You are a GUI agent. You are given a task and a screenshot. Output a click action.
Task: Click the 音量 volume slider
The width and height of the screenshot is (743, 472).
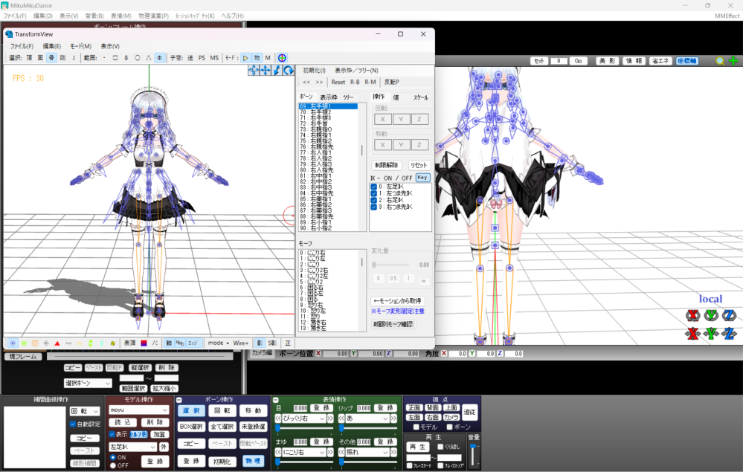pyautogui.click(x=473, y=454)
